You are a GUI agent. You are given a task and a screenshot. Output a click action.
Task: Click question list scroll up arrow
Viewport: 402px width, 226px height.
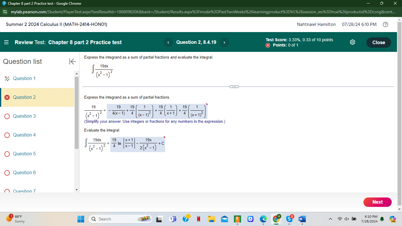coord(77,73)
